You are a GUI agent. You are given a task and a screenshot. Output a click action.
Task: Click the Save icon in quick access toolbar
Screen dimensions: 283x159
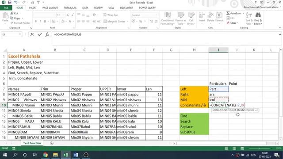click(10, 2)
